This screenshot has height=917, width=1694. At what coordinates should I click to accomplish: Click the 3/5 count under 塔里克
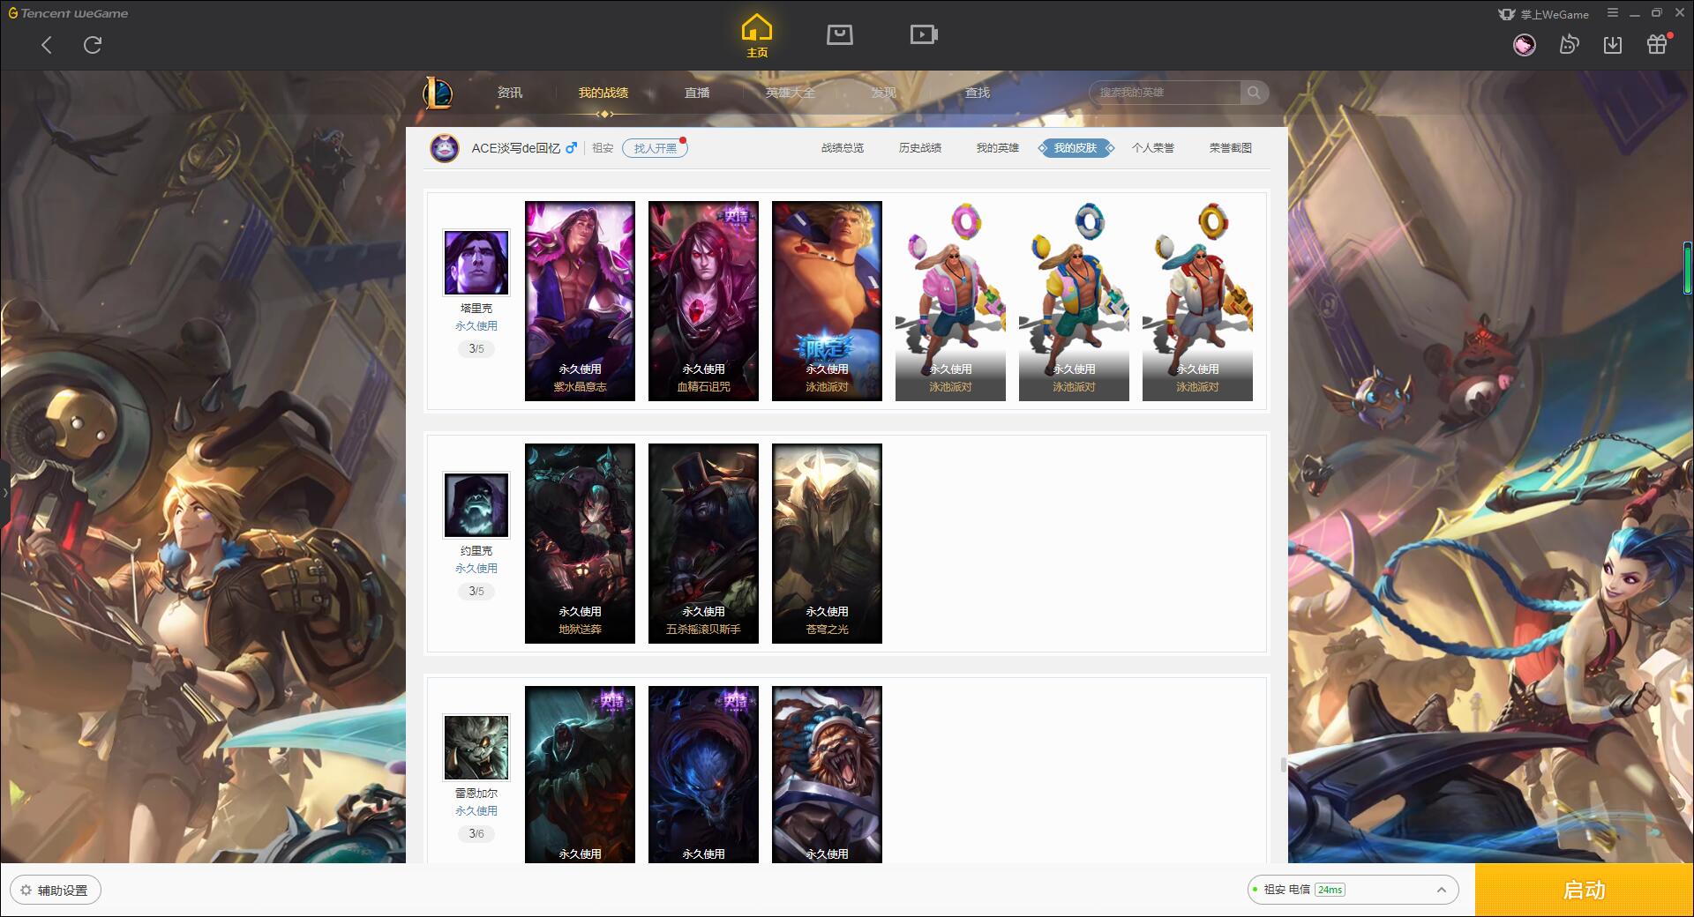(476, 349)
